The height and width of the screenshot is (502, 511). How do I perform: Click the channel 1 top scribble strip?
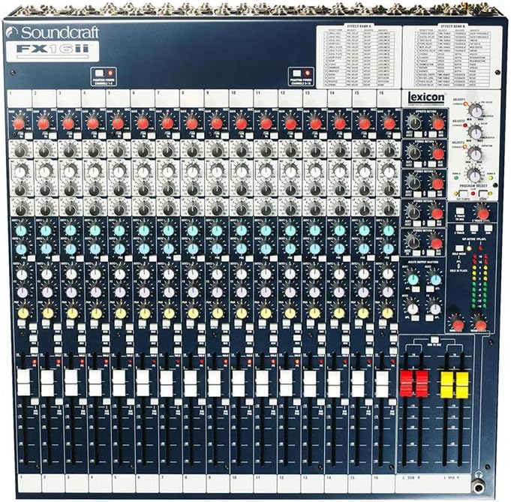(19, 98)
